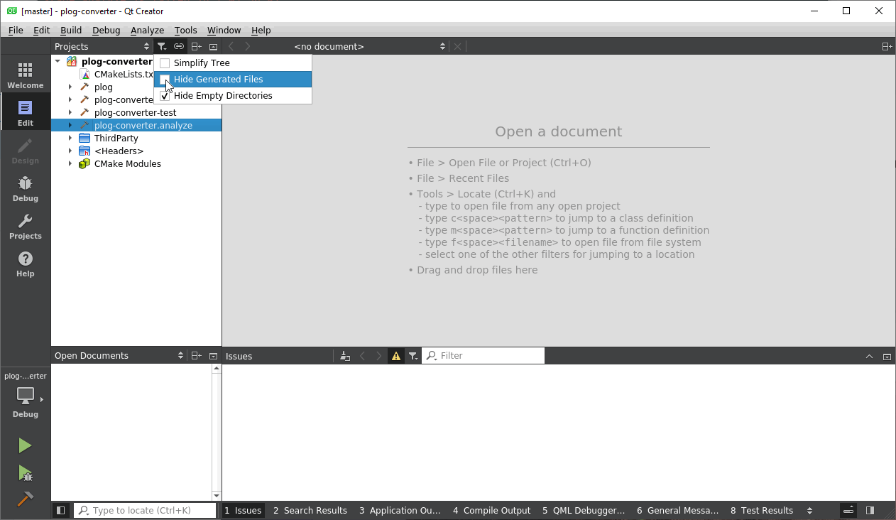Show the Test Results pane
The image size is (896, 520).
(x=762, y=510)
